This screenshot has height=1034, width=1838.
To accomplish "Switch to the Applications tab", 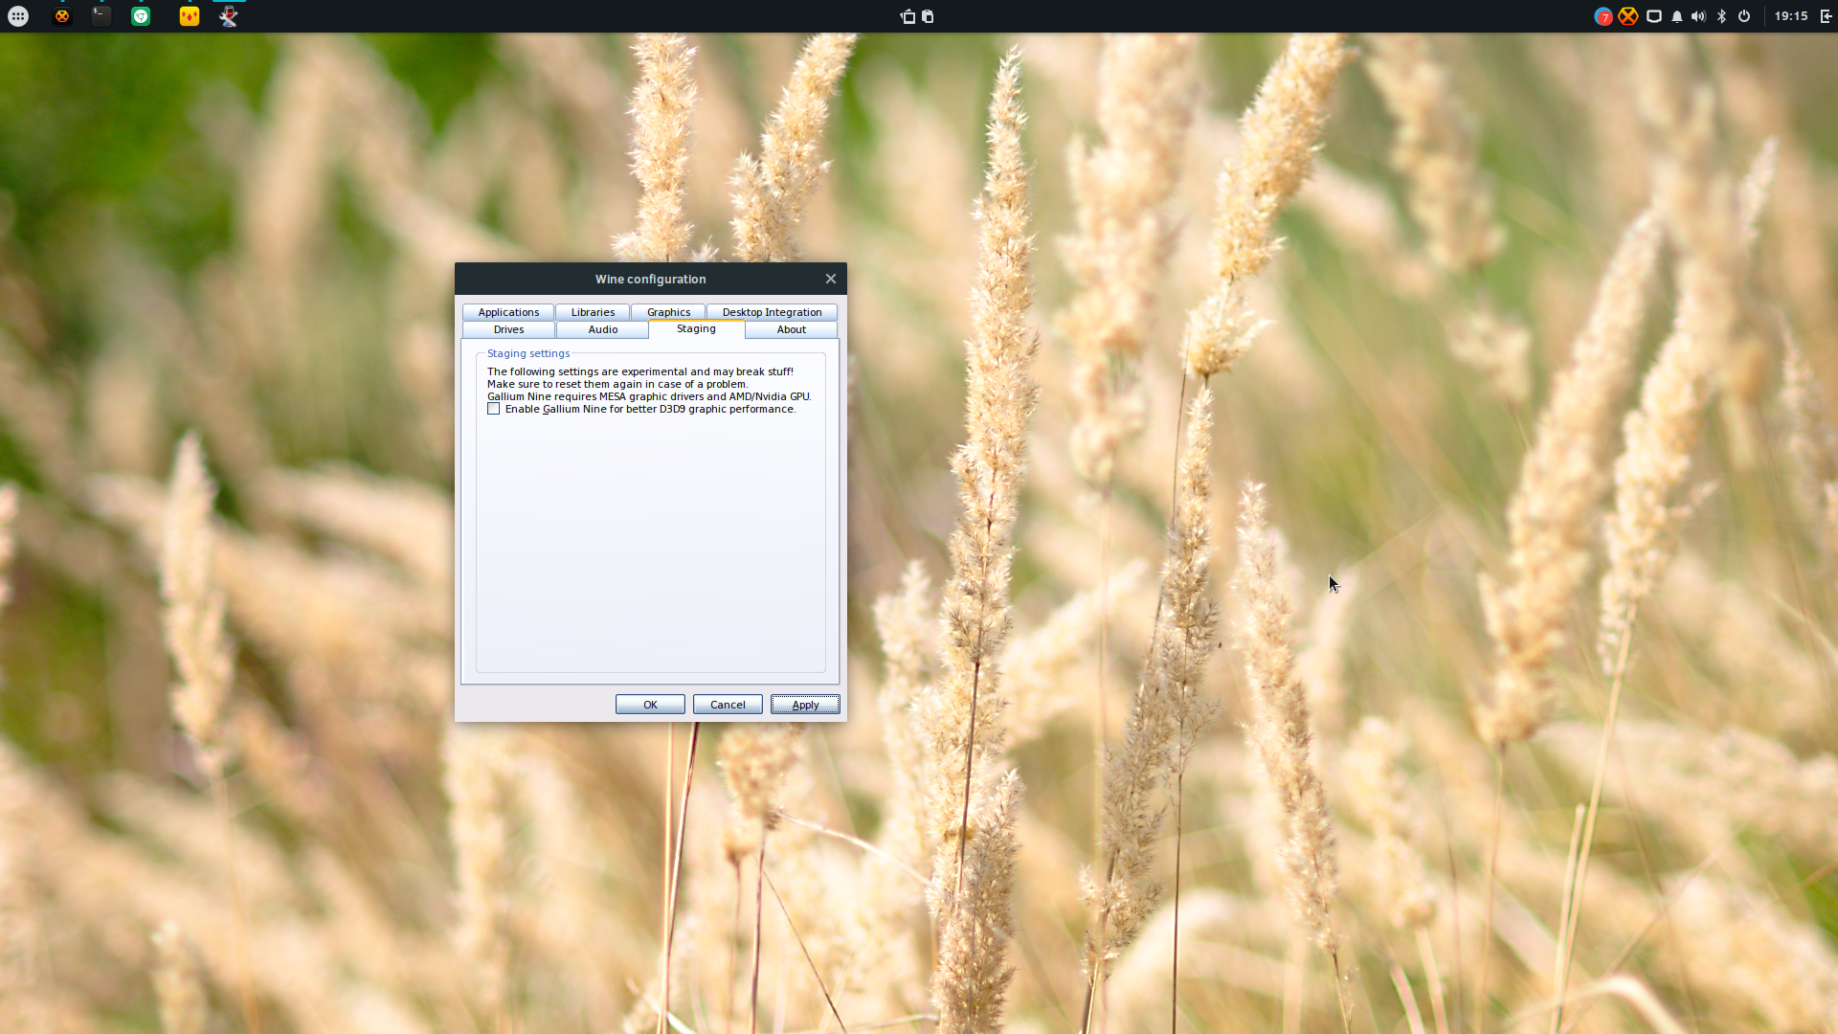I will point(508,312).
